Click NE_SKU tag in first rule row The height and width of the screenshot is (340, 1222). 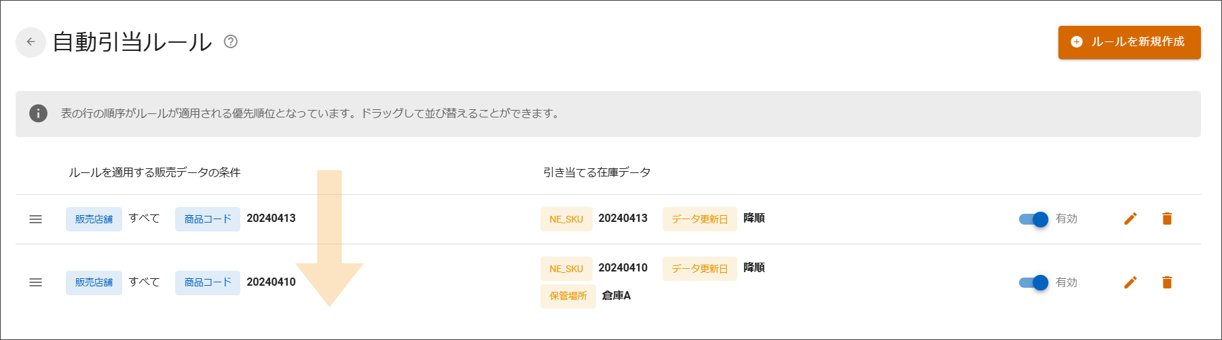click(x=566, y=219)
